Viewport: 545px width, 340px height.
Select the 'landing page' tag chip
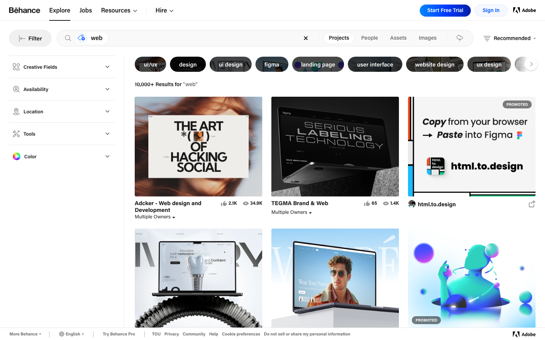coord(318,64)
